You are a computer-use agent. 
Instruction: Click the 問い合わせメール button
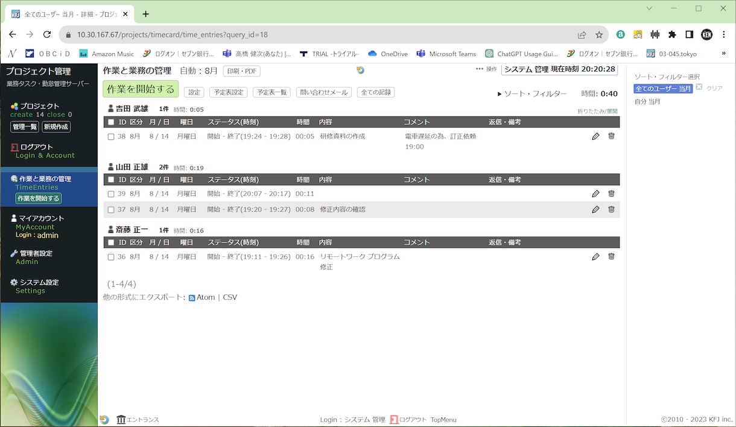pos(324,92)
